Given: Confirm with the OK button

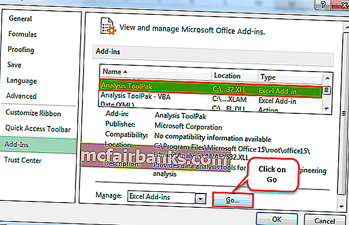Looking at the screenshot, I should 277,219.
